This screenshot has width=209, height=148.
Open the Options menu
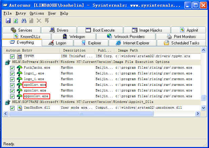click(x=37, y=13)
